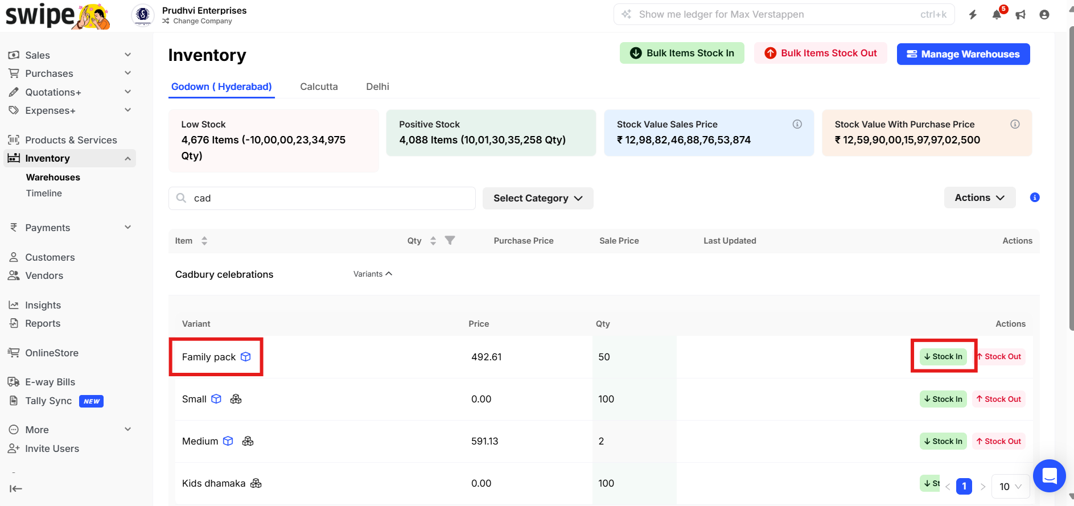Click the Qty column filter funnel icon

(450, 240)
